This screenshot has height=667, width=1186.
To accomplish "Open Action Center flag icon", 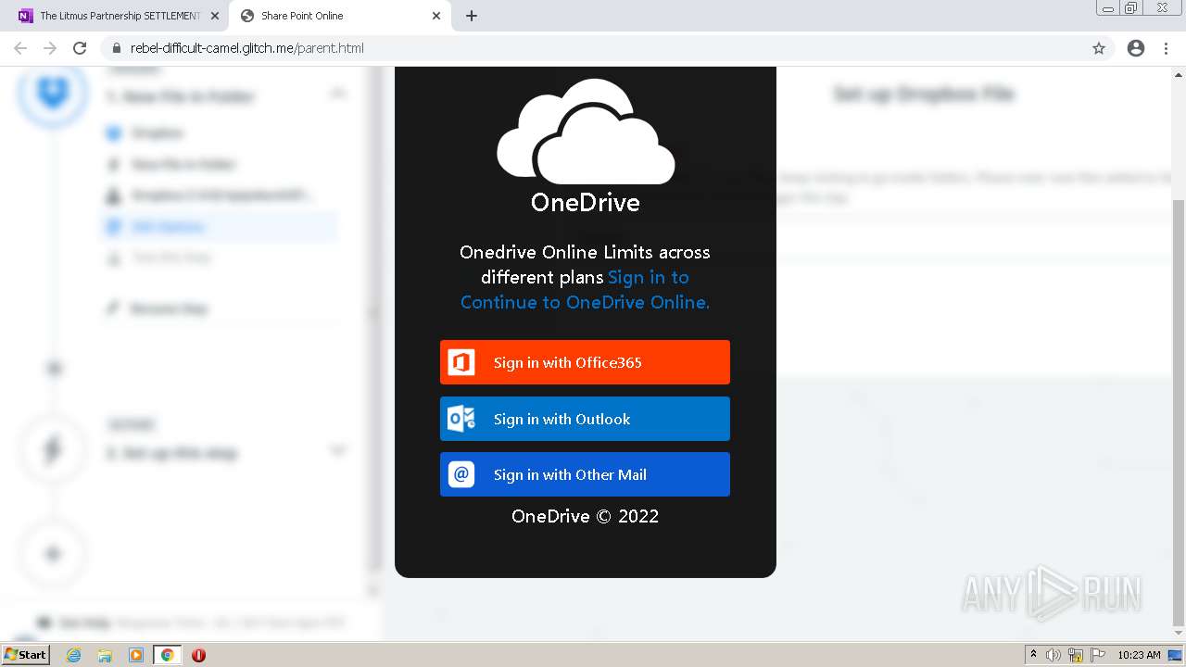I will (1098, 655).
